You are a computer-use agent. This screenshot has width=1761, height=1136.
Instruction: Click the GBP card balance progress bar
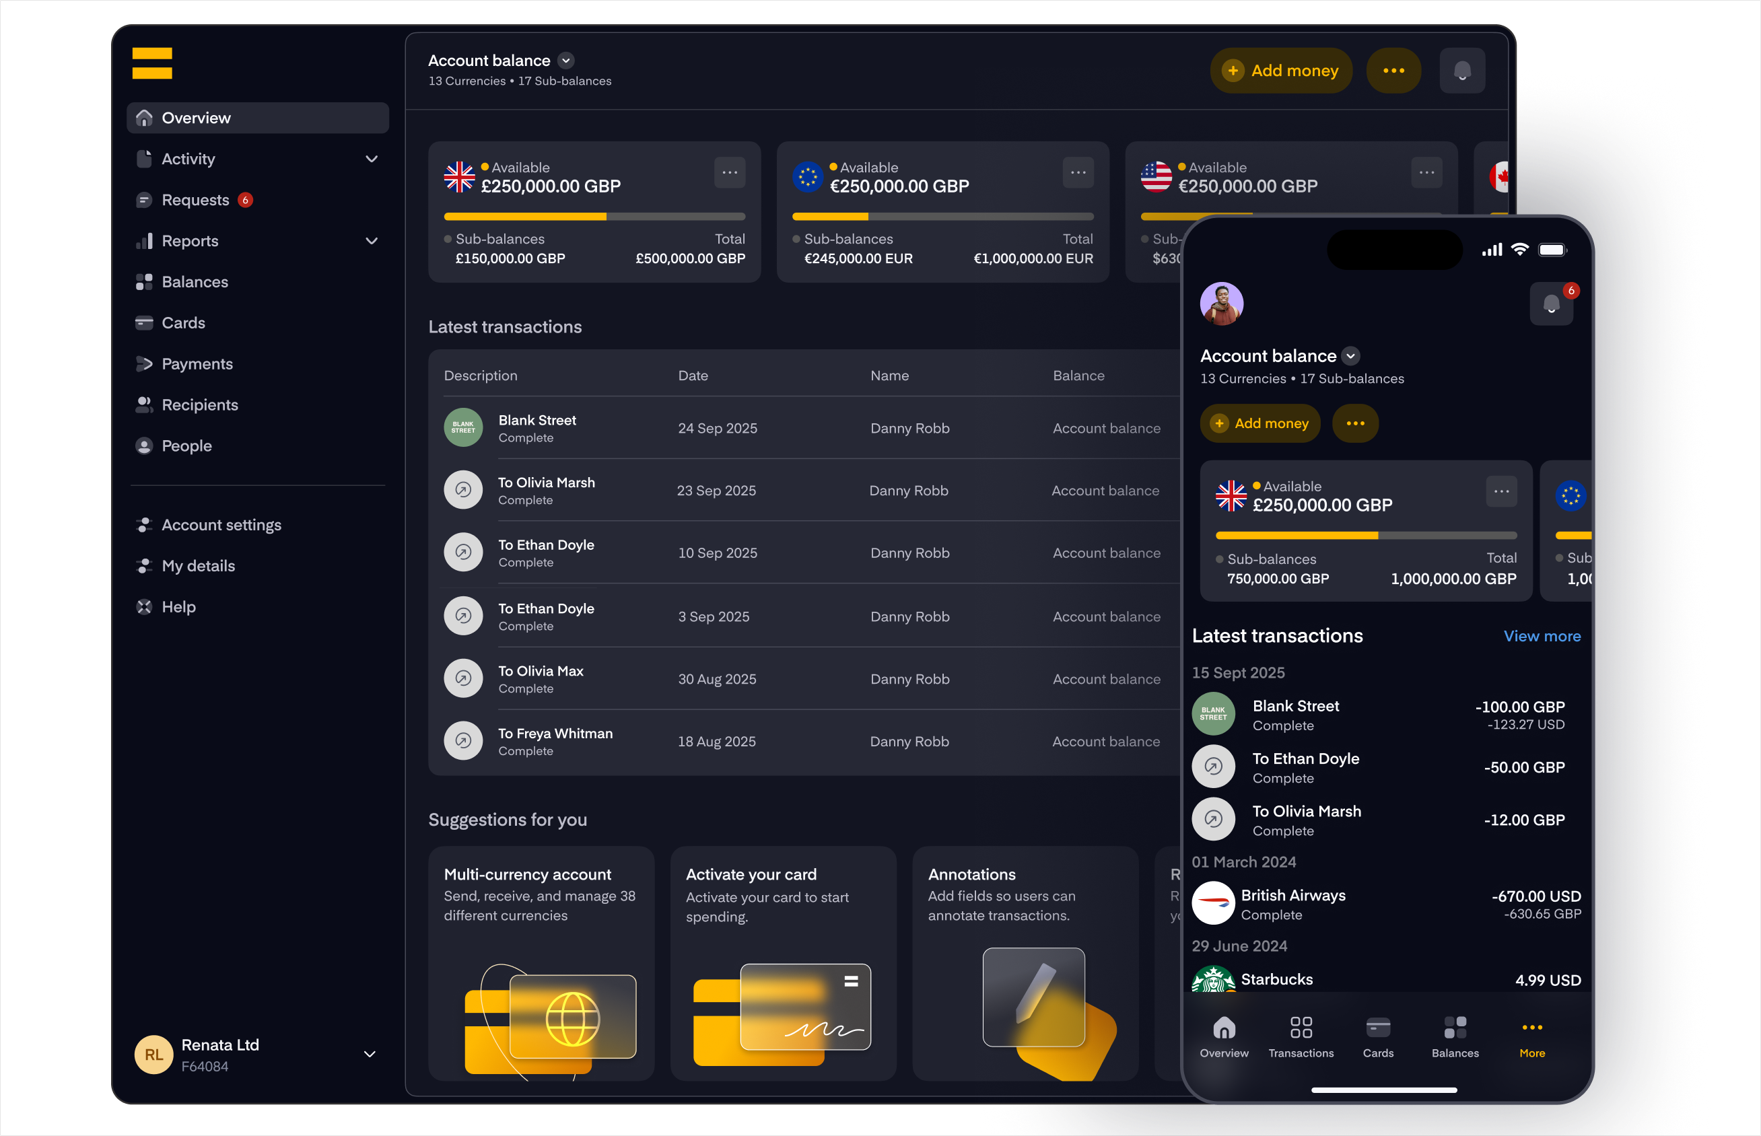click(x=594, y=217)
